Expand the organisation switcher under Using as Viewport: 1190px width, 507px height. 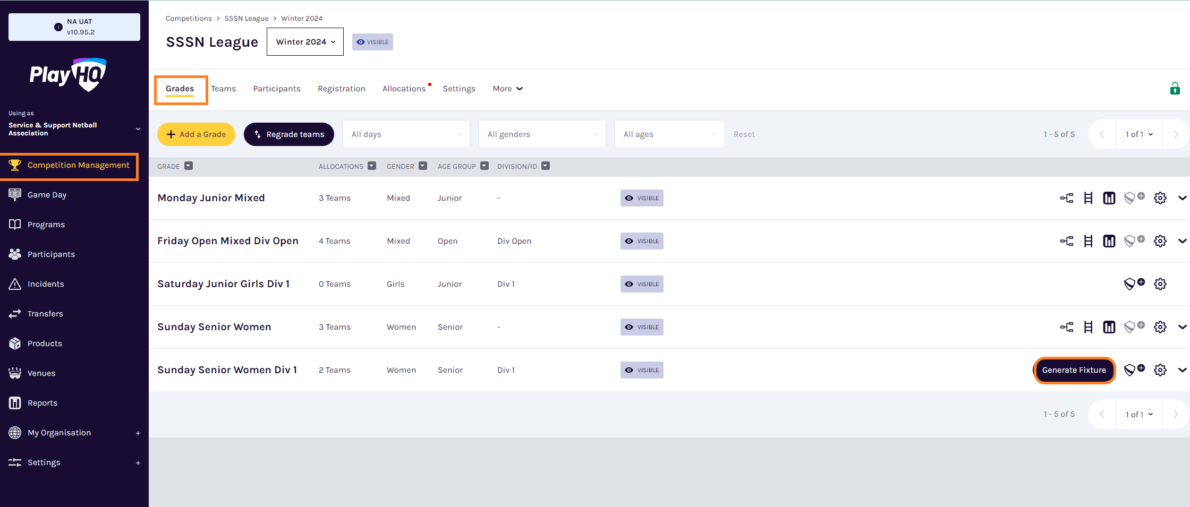coord(138,129)
